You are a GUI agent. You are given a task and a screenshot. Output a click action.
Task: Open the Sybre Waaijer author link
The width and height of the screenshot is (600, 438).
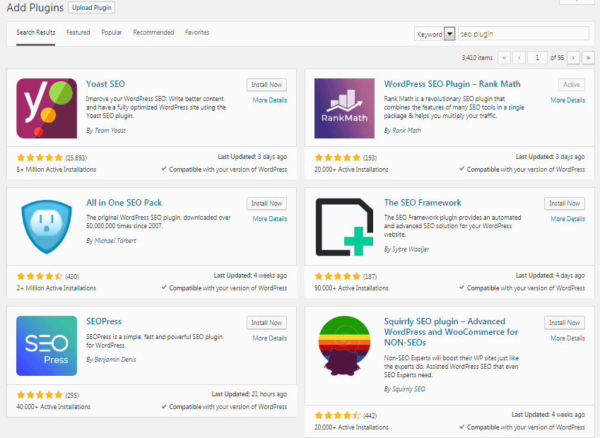coord(411,249)
